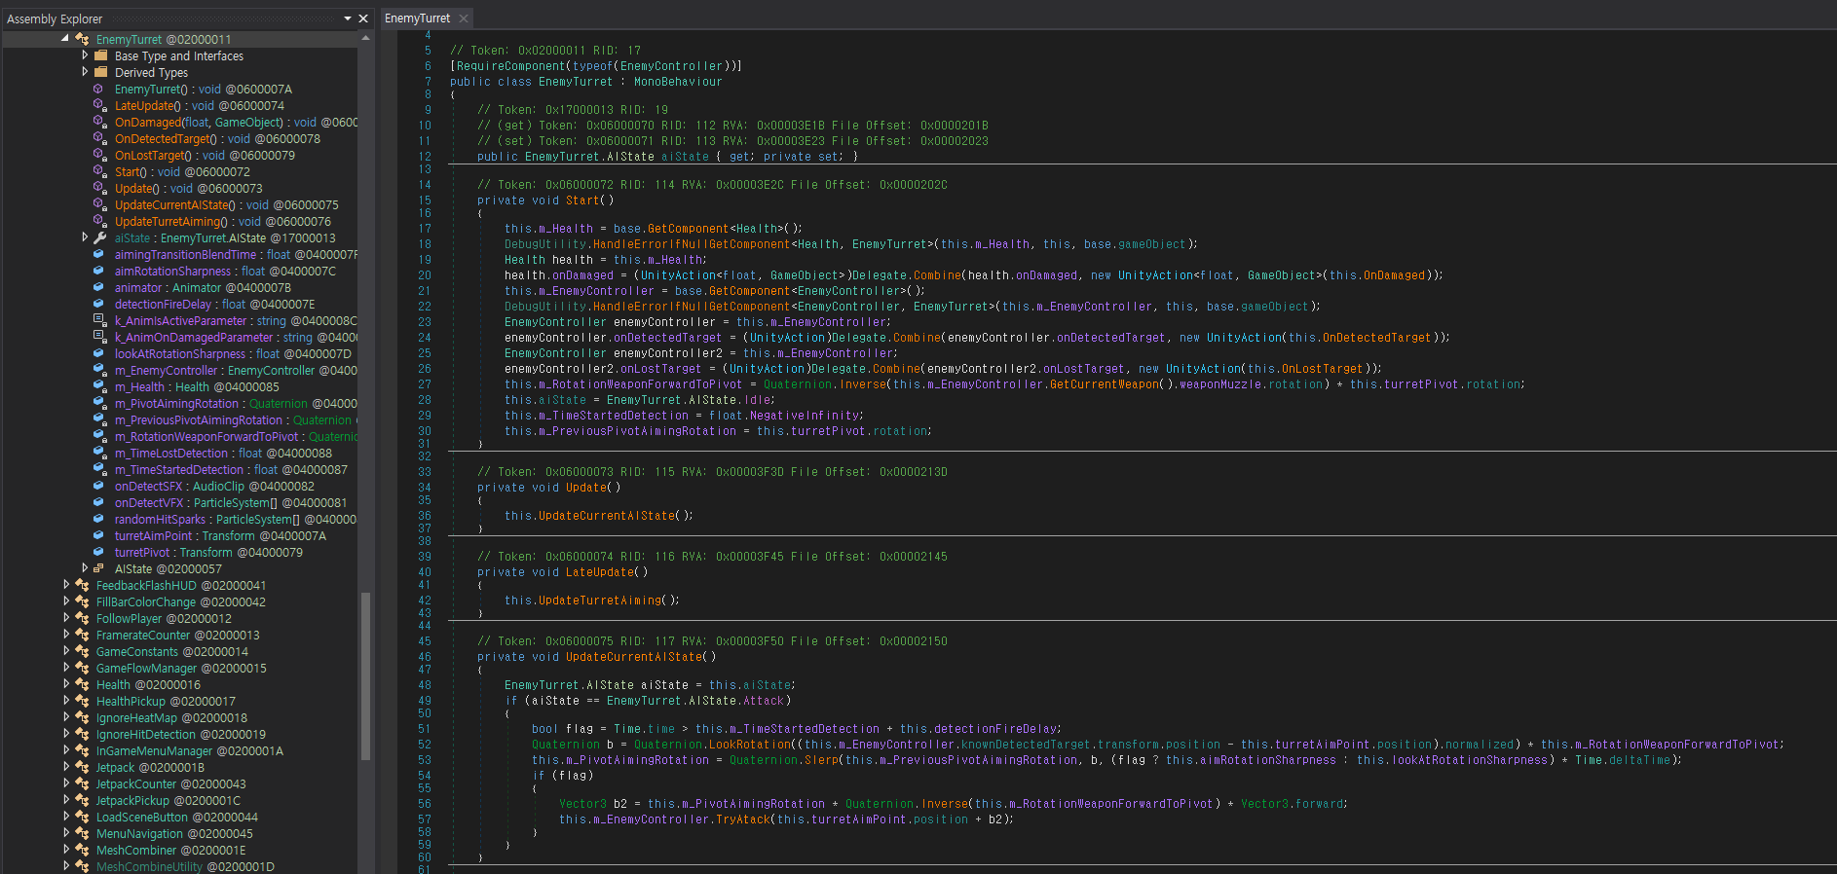Select the m_EnemyController field
The width and height of the screenshot is (1837, 874).
point(236,370)
